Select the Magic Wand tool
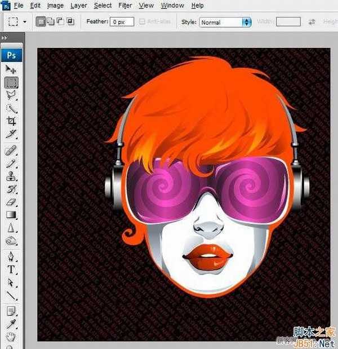Screen dimensions: 338x349 11,108
